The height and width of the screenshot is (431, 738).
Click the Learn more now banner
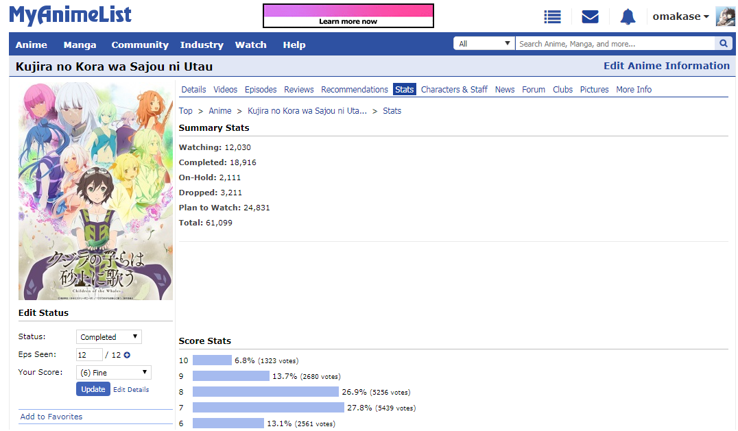(348, 16)
